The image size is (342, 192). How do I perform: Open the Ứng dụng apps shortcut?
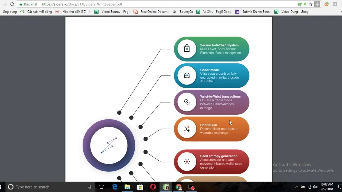pyautogui.click(x=10, y=12)
